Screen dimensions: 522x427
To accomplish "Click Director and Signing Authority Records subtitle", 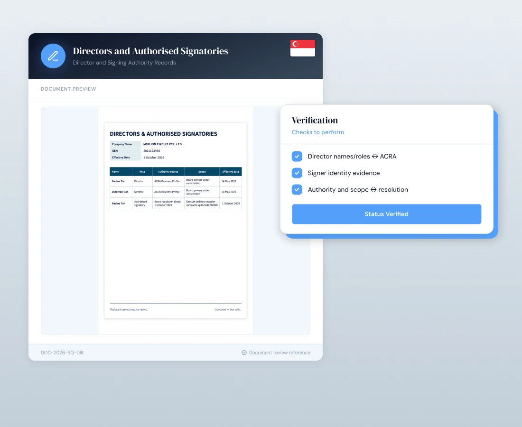I will point(124,63).
